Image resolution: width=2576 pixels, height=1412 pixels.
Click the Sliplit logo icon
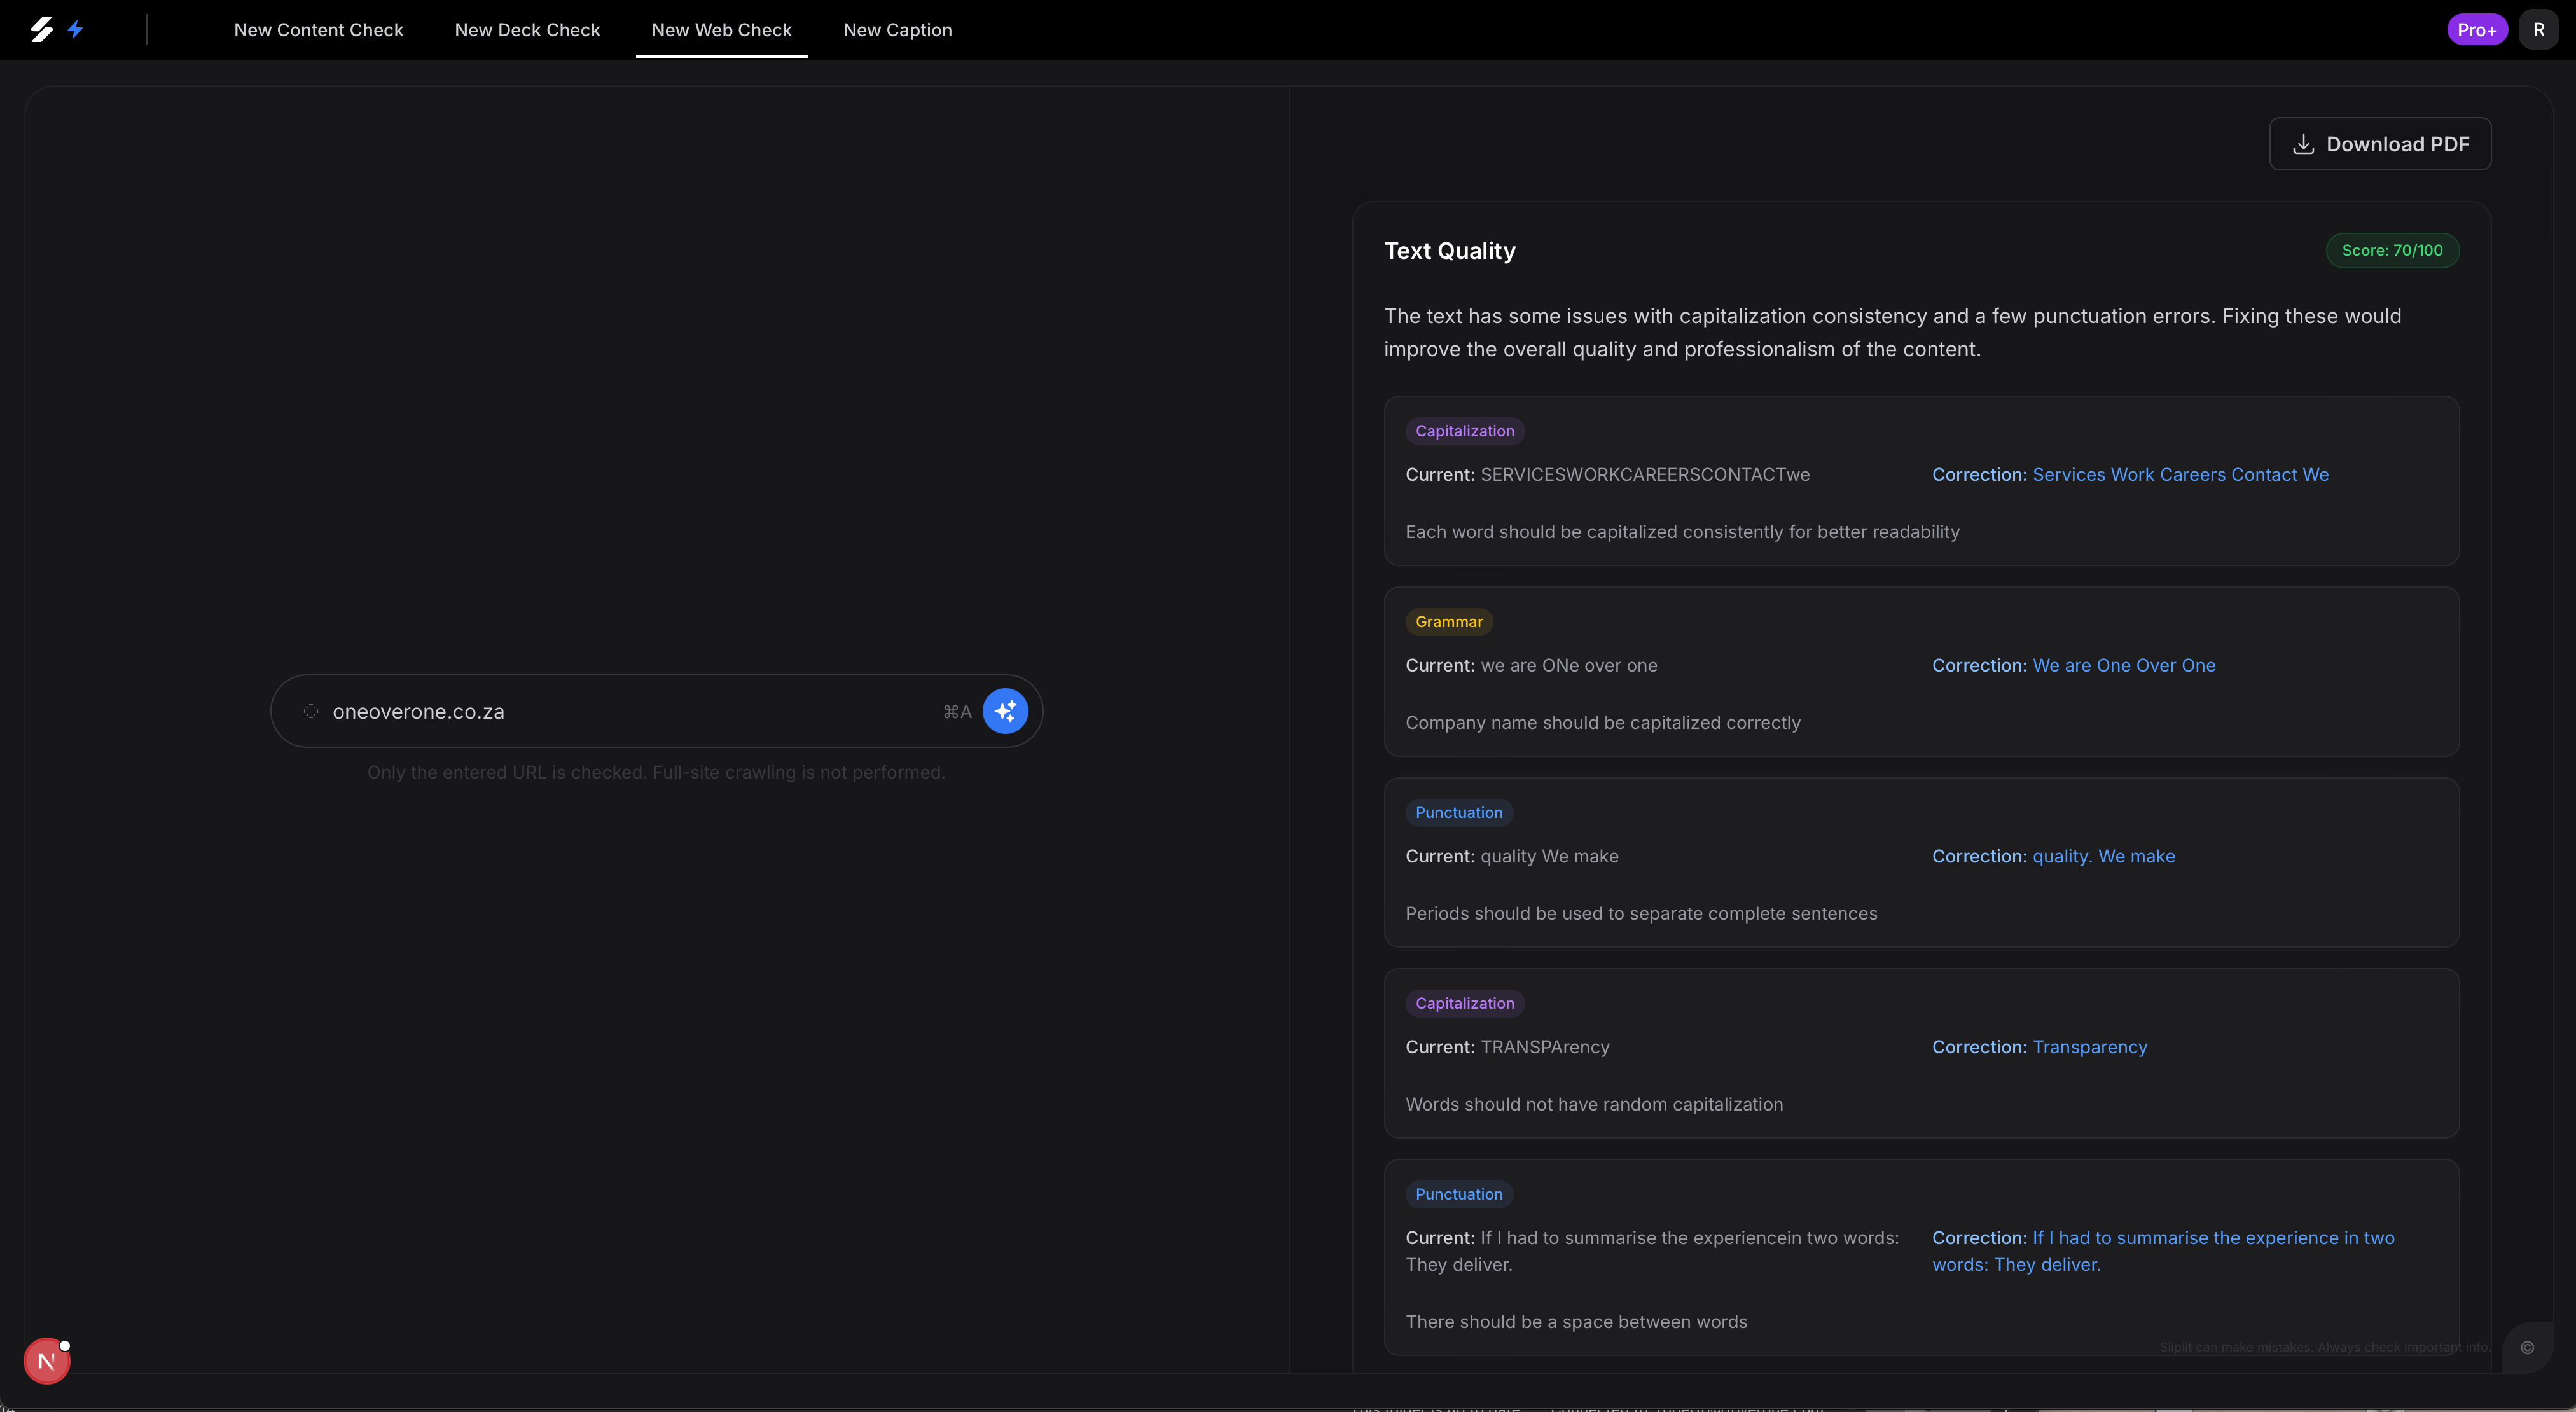click(x=41, y=29)
